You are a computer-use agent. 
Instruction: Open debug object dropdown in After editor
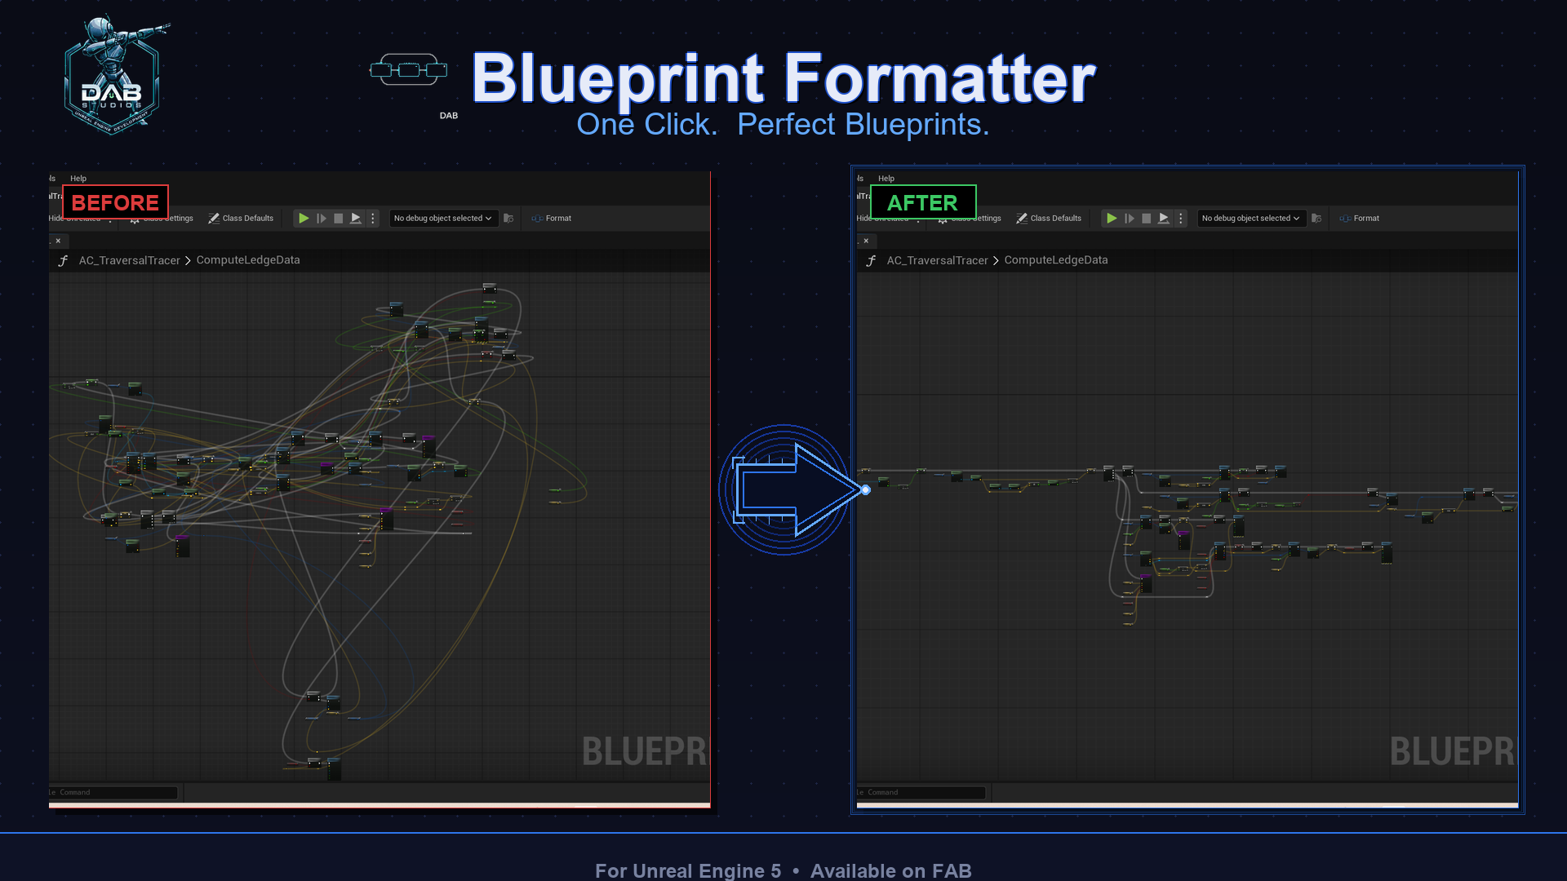(x=1251, y=219)
